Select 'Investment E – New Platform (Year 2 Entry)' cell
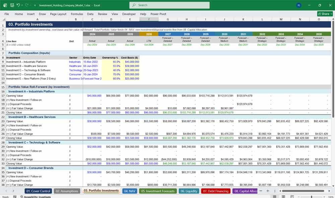Image resolution: width=335 pixels, height=198 pixels. pos(38,79)
